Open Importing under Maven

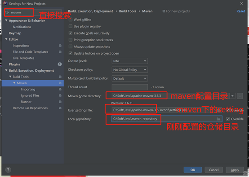point(28,89)
